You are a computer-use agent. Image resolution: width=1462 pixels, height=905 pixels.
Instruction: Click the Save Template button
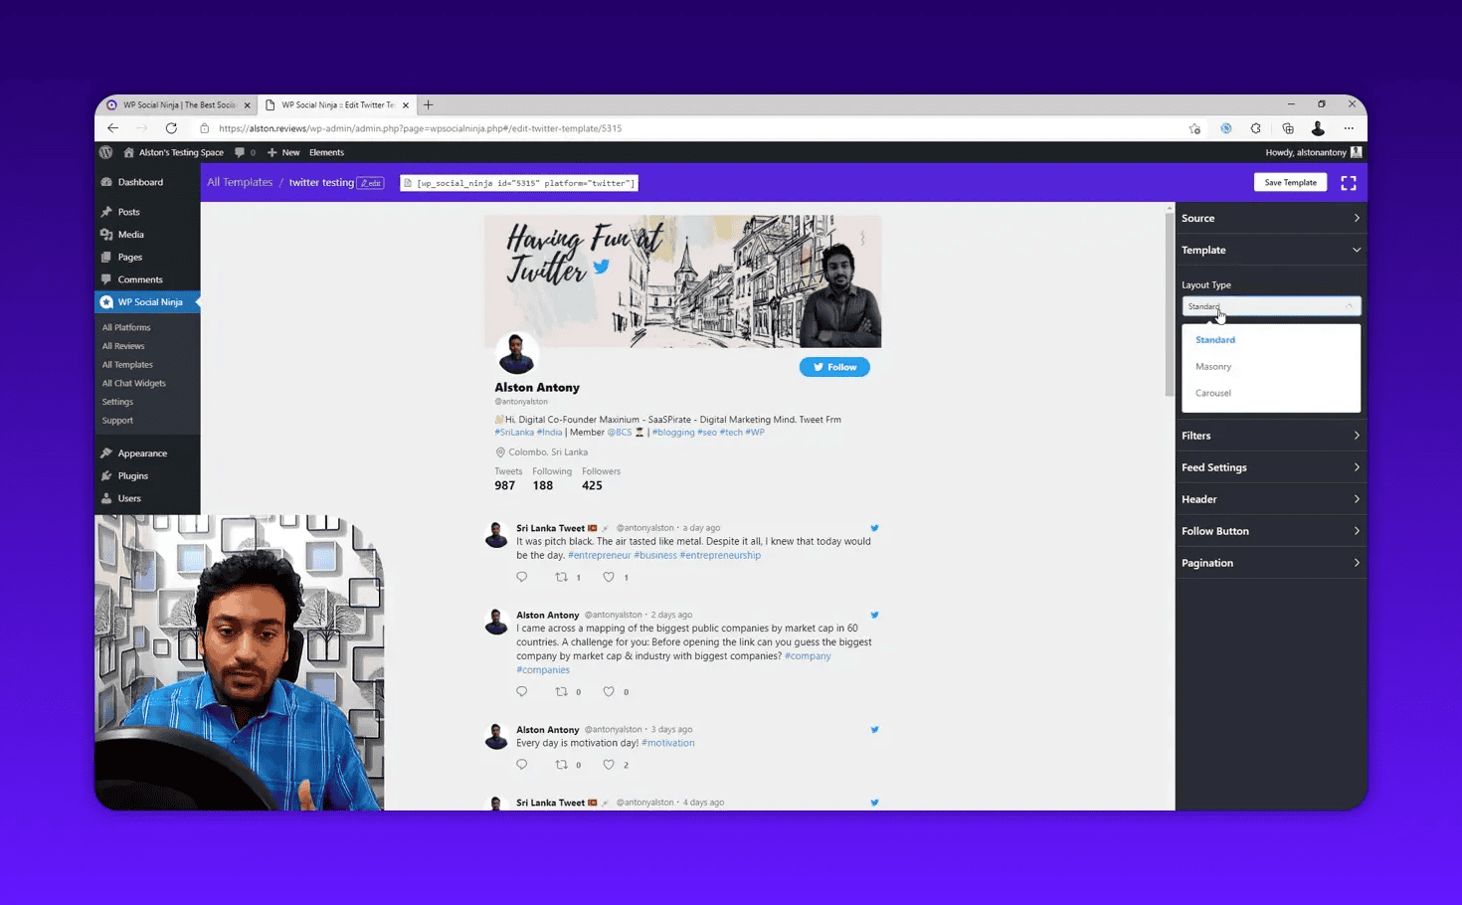(x=1290, y=182)
